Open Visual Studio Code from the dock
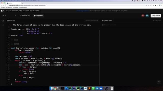This screenshot has height=91, width=163. [86, 88]
